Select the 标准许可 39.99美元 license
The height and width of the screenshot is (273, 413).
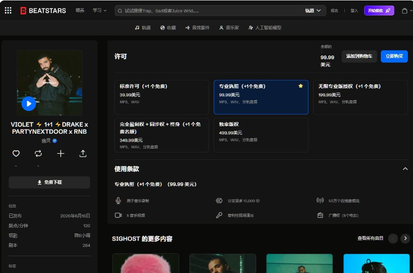(162, 97)
